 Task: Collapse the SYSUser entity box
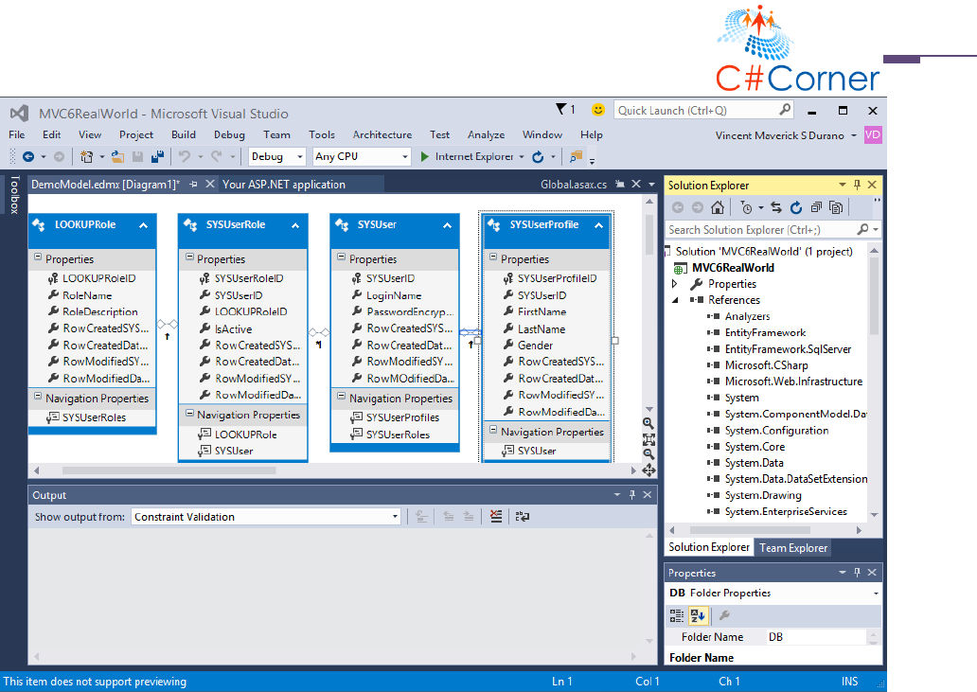coord(447,225)
